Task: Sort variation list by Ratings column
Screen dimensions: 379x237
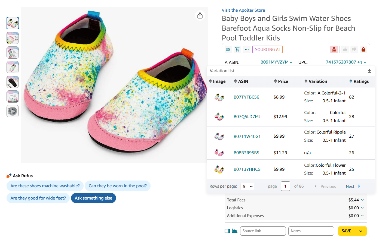Action: pyautogui.click(x=359, y=81)
